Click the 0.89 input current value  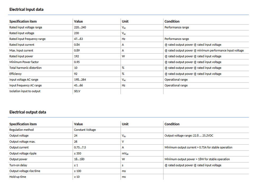[x=77, y=50]
